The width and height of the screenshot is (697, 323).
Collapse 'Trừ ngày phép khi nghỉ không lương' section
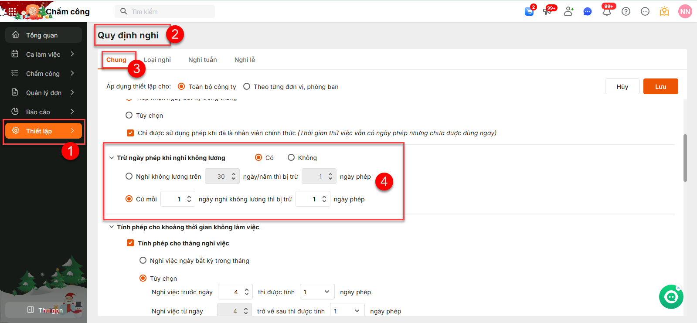click(112, 158)
